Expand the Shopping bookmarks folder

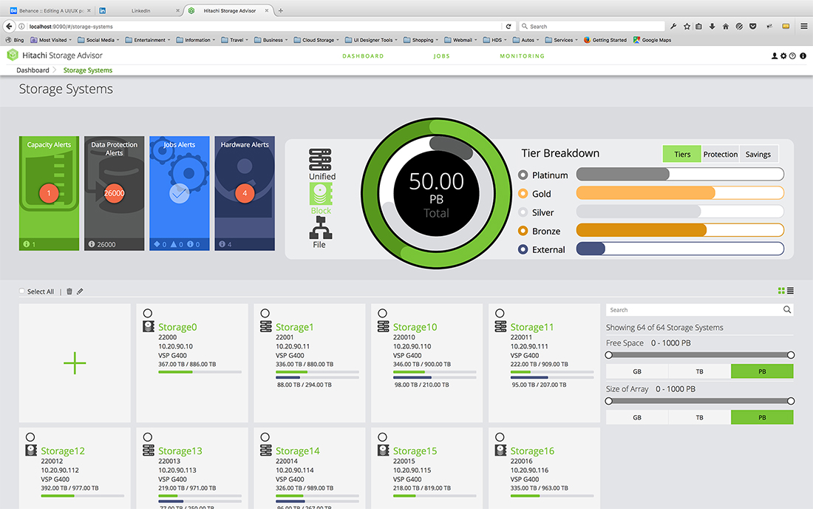[x=421, y=40]
